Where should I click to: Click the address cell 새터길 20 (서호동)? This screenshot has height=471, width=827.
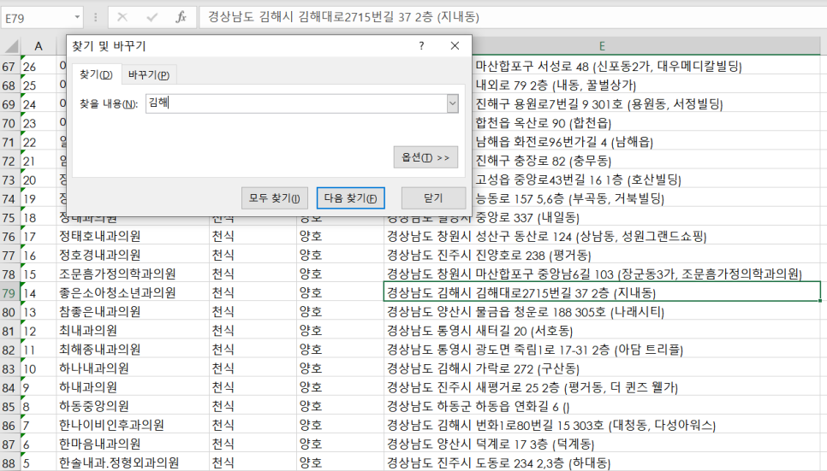[x=602, y=331]
